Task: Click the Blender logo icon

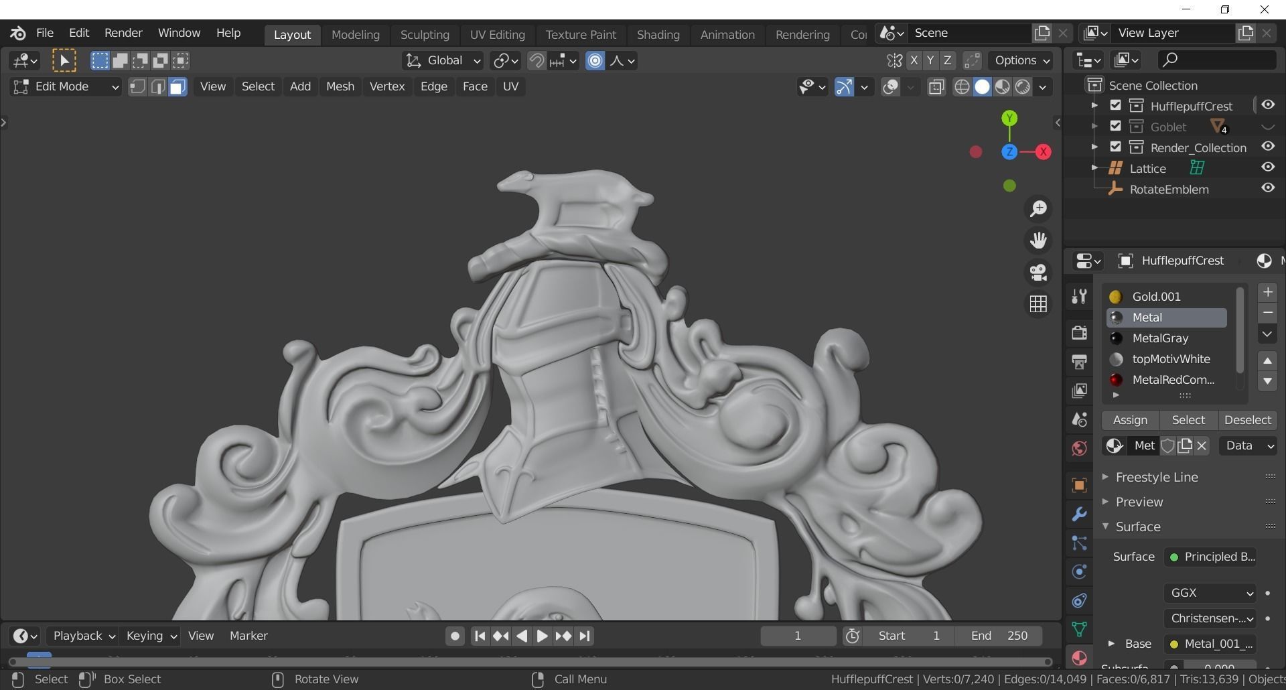Action: (18, 33)
